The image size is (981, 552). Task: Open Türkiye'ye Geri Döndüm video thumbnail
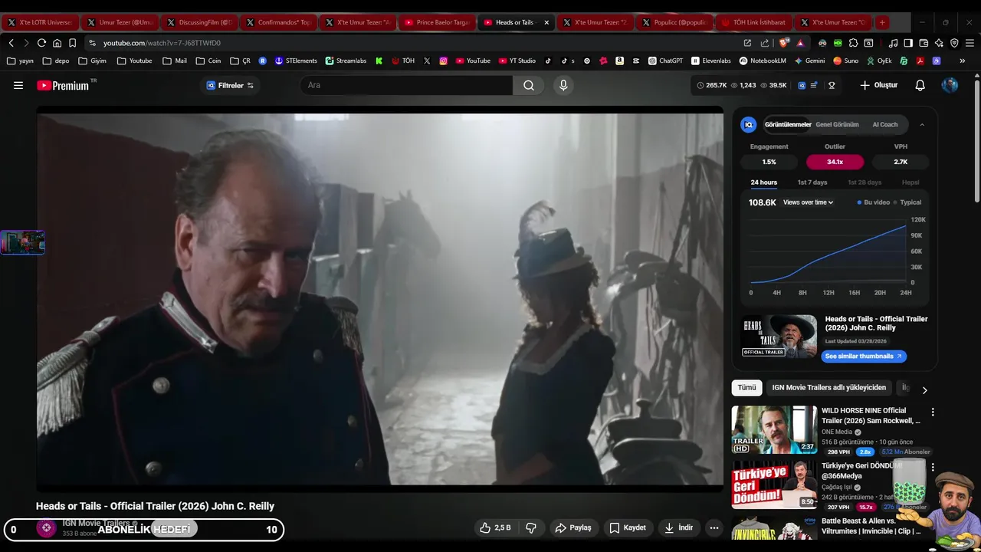[x=774, y=485]
